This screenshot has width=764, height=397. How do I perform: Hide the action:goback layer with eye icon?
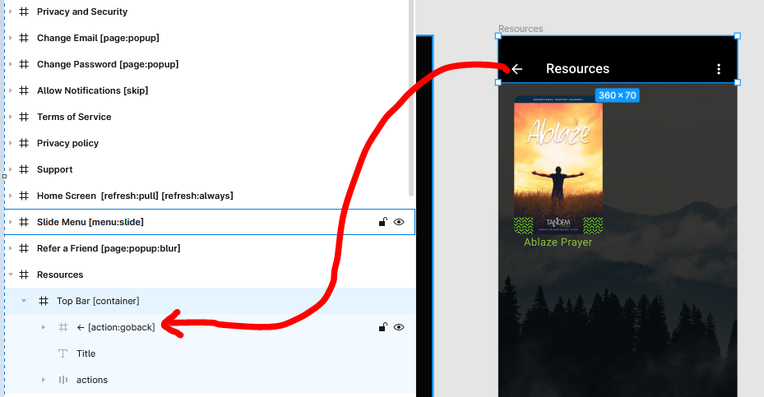[x=399, y=327]
